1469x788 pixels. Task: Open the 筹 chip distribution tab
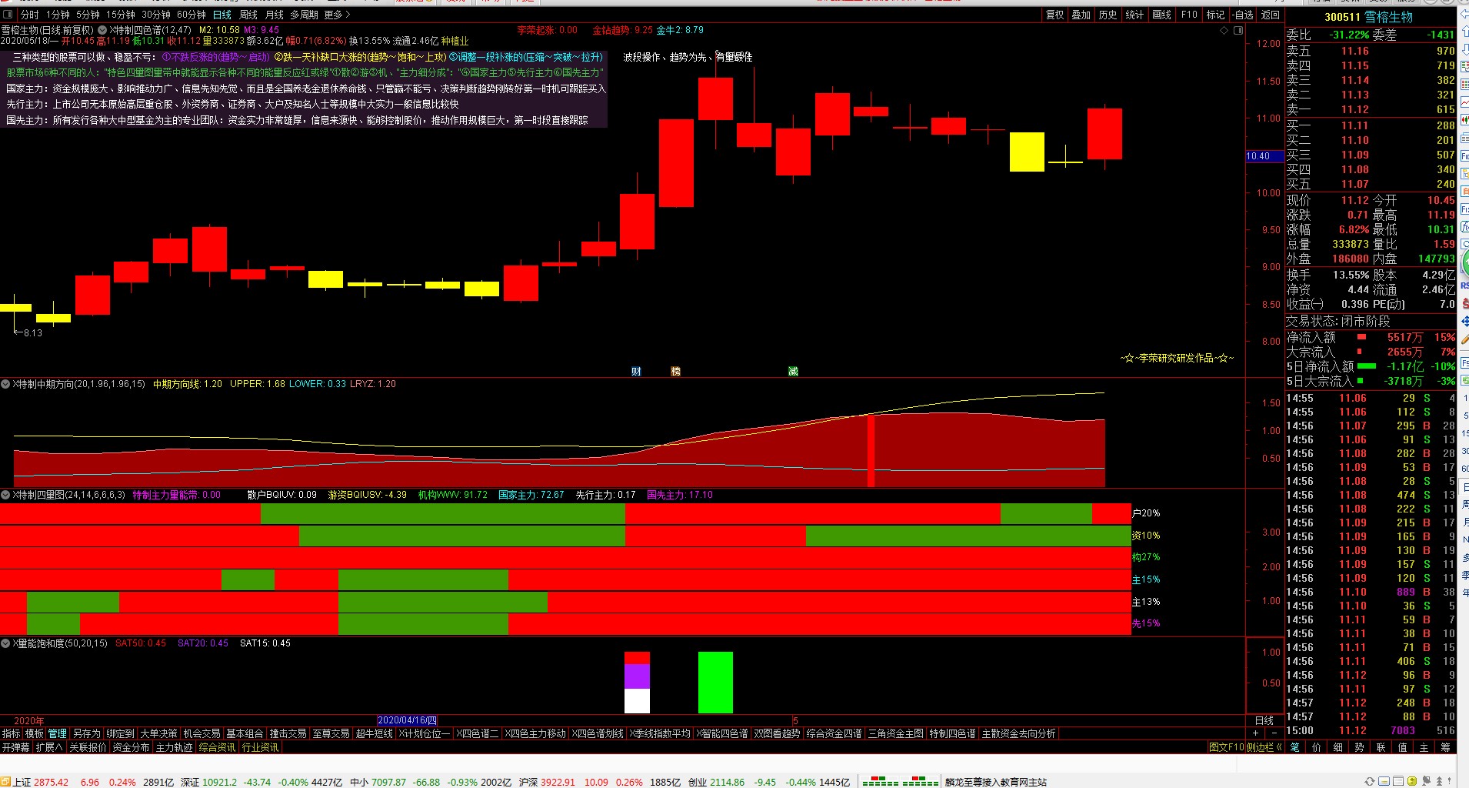click(1445, 747)
